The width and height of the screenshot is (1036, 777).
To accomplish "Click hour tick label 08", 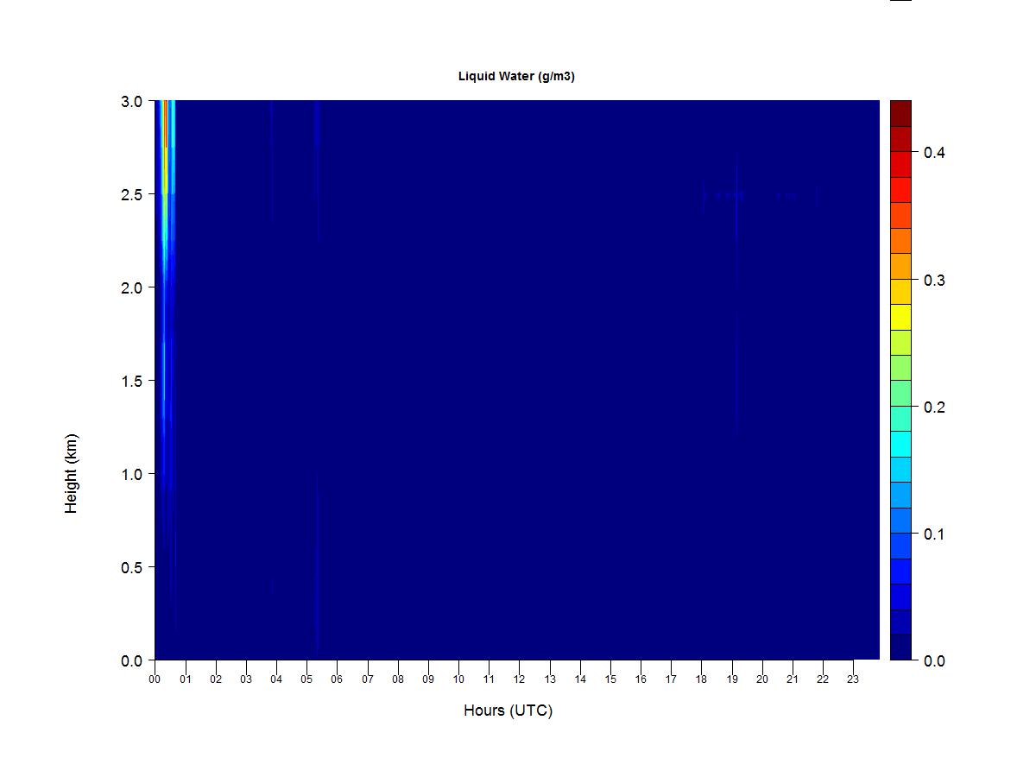I will tap(398, 679).
